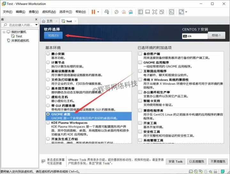Click the 完成(D) button
This screenshot has width=230, height=174.
(53, 35)
